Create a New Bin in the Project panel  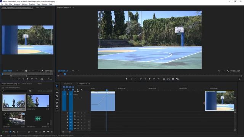tap(44, 132)
